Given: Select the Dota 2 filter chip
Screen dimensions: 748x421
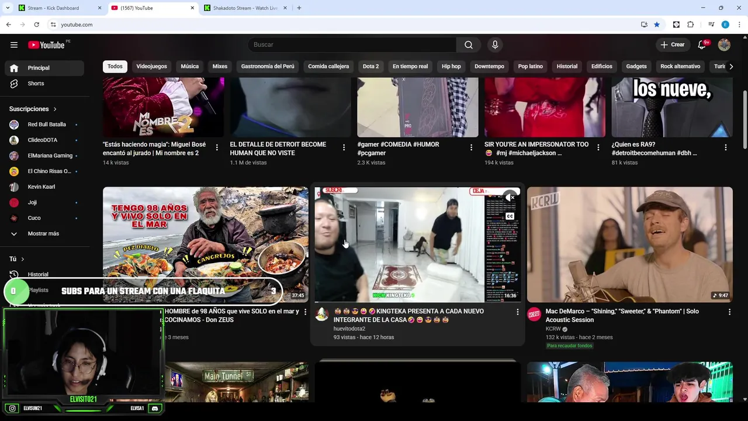Looking at the screenshot, I should pyautogui.click(x=371, y=67).
